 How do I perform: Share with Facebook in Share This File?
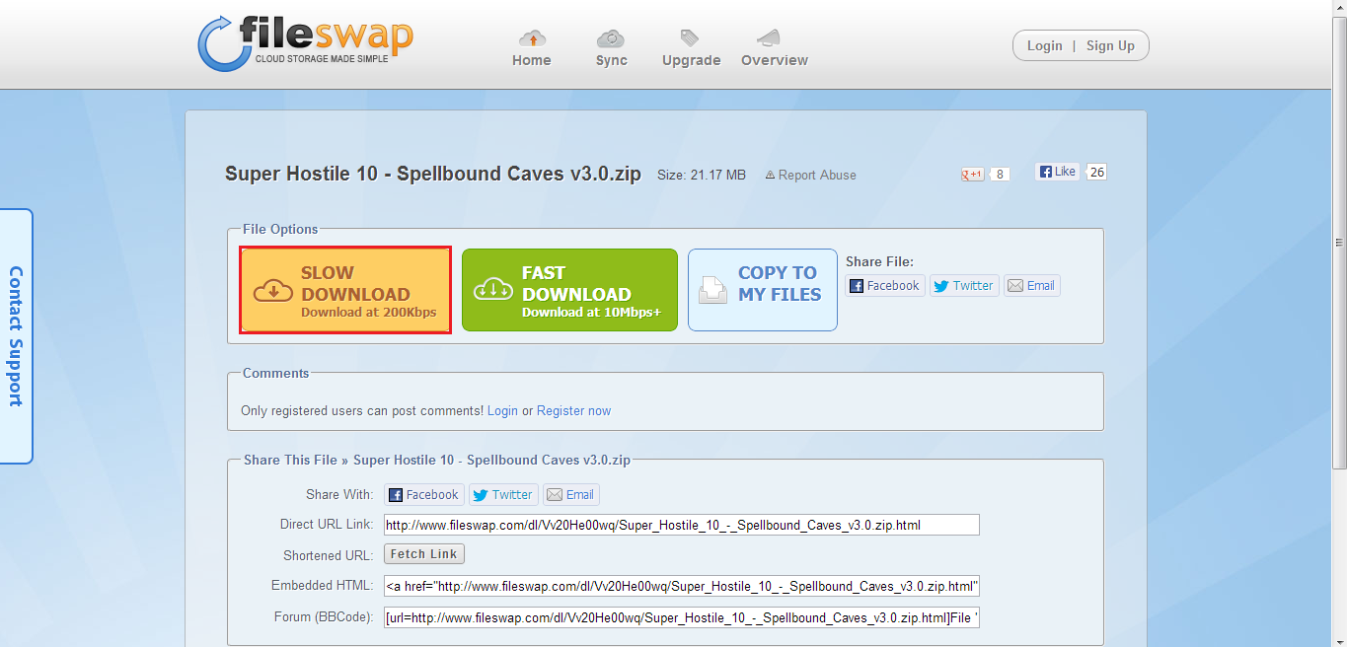point(424,495)
